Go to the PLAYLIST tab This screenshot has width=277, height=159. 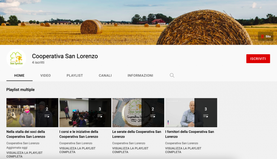pos(75,75)
